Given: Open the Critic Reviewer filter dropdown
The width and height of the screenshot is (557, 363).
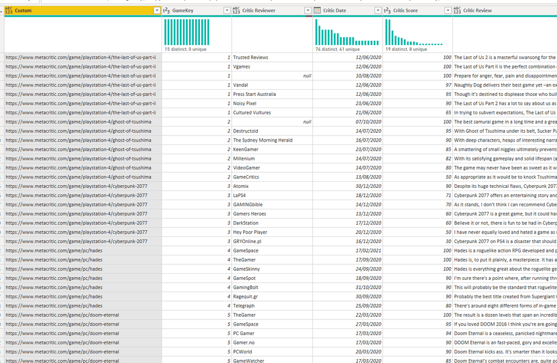Looking at the screenshot, I should tap(308, 11).
